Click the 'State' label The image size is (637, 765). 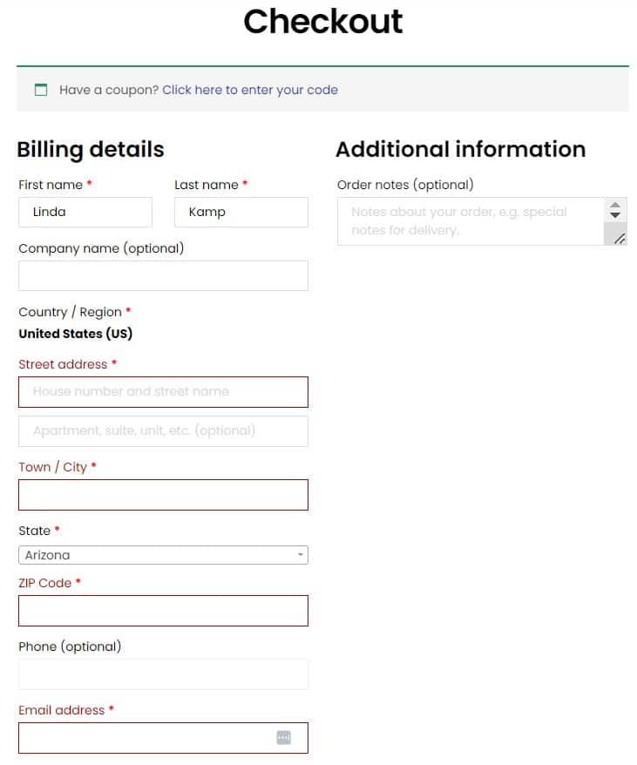pos(35,531)
